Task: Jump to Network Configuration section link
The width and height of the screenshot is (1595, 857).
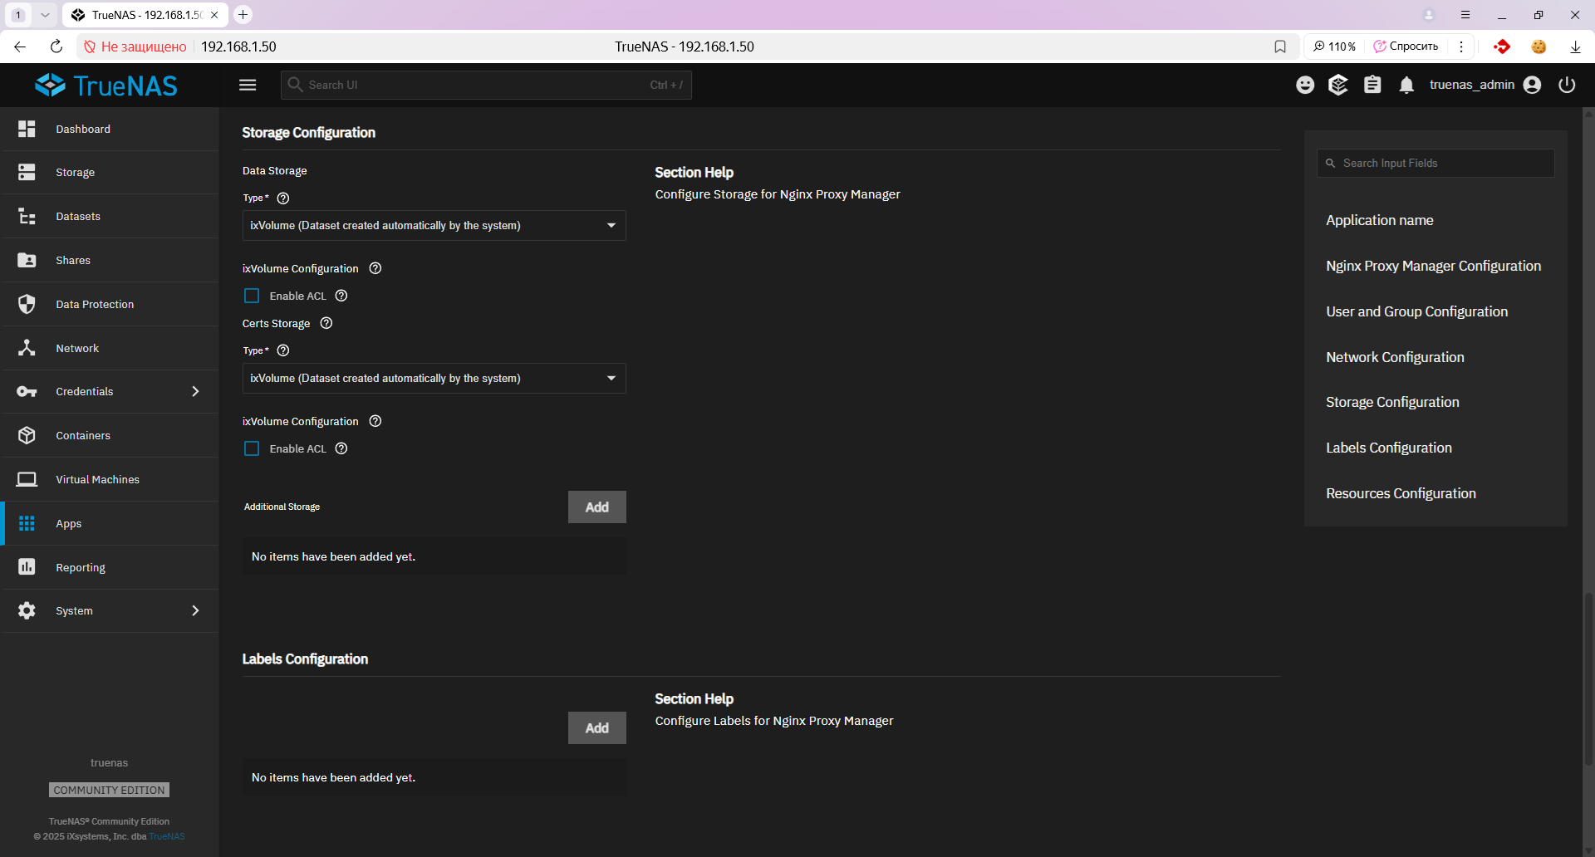Action: 1395,357
